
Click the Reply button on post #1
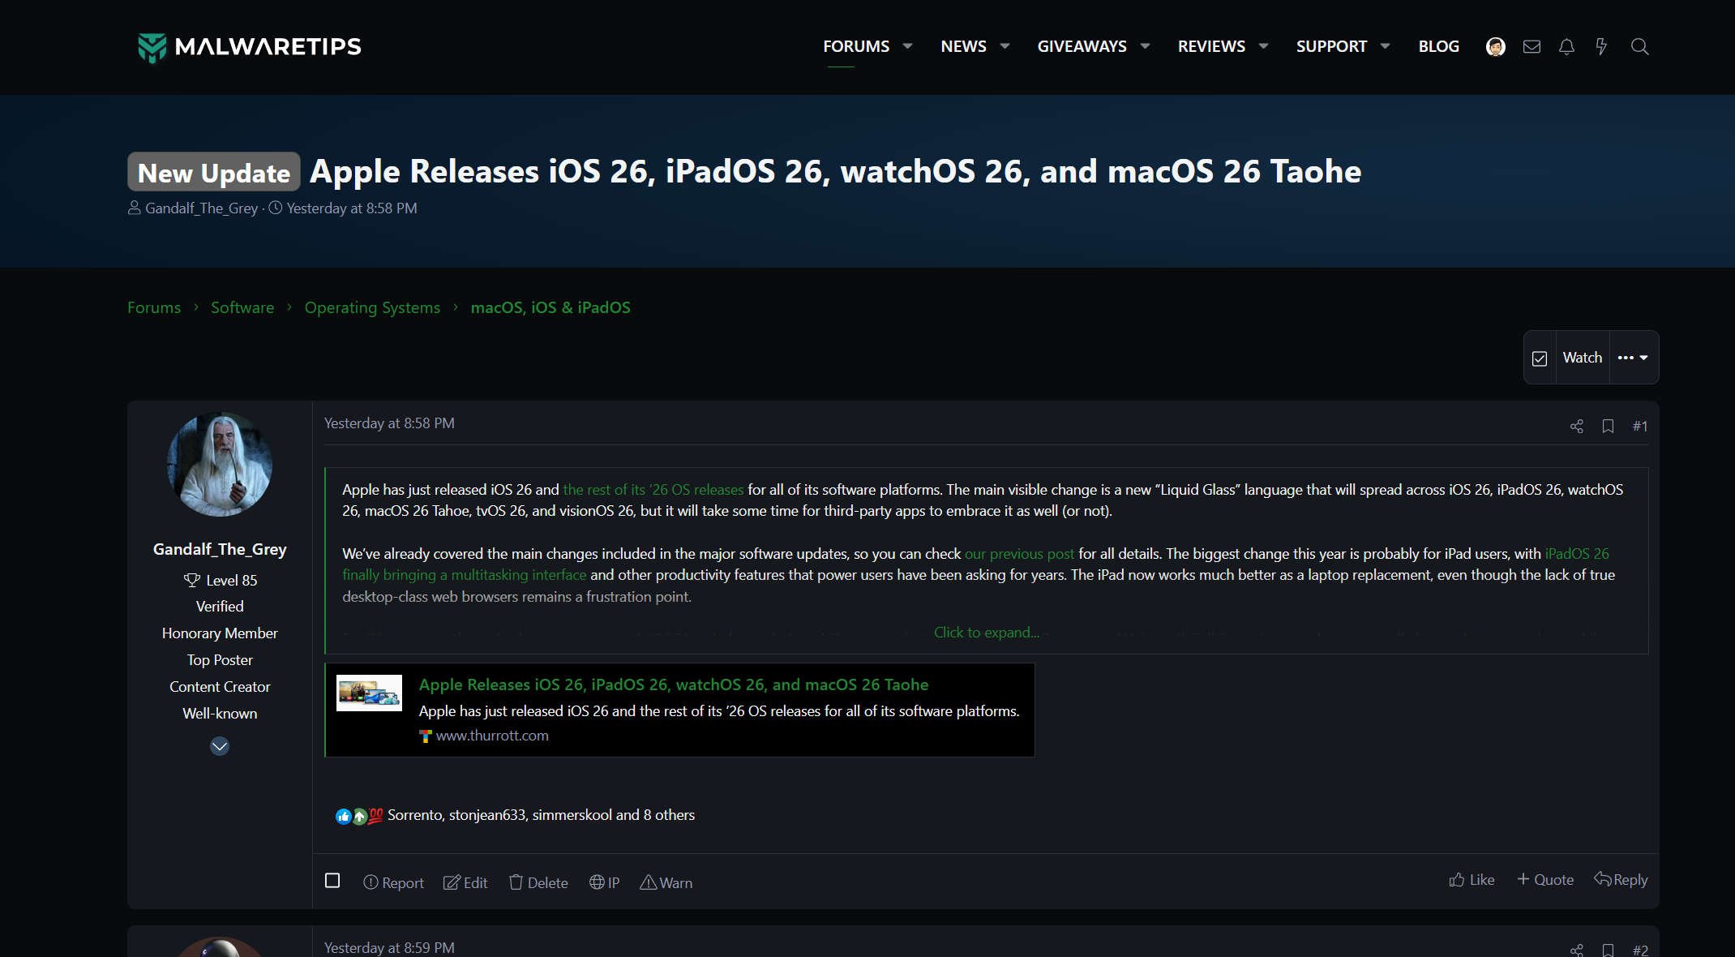coord(1621,880)
